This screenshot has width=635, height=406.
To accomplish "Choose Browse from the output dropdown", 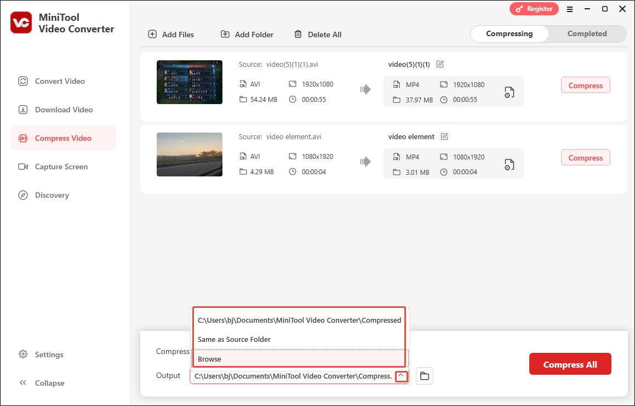I will 299,359.
